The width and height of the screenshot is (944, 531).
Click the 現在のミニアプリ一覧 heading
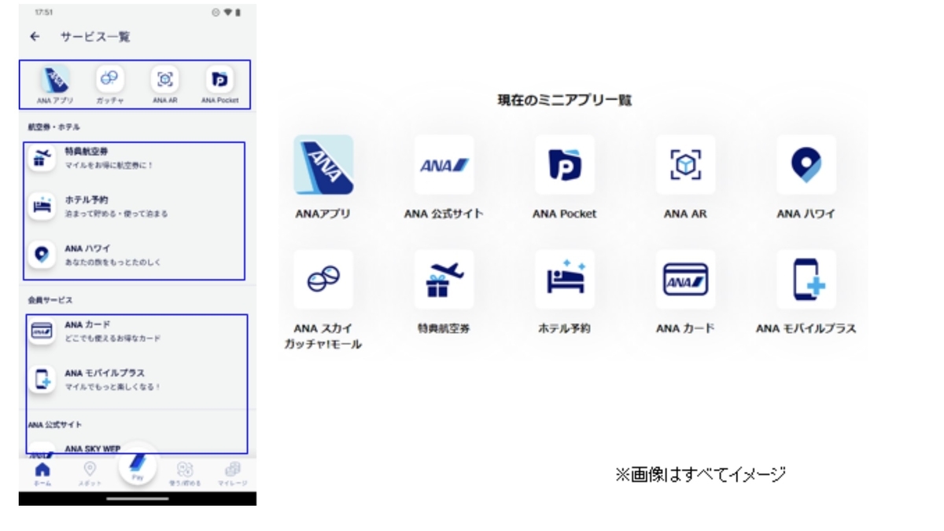point(564,101)
